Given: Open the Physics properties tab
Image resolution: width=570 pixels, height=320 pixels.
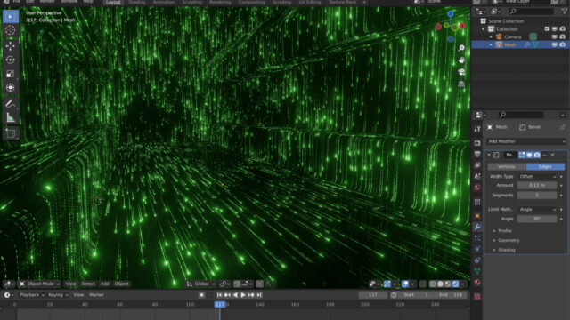Looking at the screenshot, I should point(477,249).
